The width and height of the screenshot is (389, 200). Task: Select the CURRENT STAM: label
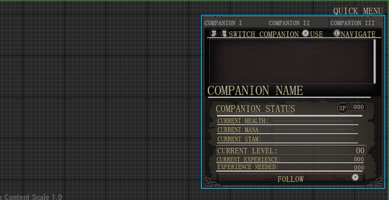click(x=239, y=139)
